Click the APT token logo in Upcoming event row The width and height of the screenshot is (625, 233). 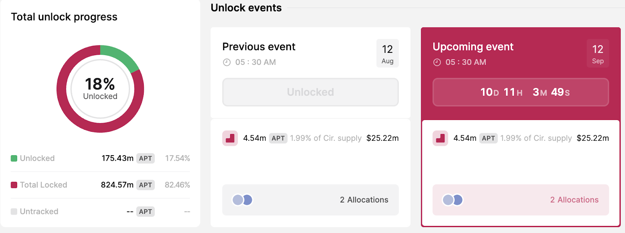click(440, 138)
